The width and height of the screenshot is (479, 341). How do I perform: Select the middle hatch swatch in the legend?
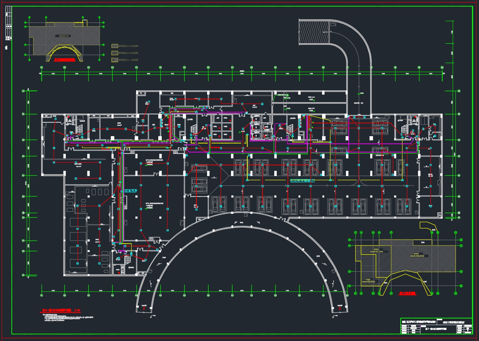tap(115, 53)
